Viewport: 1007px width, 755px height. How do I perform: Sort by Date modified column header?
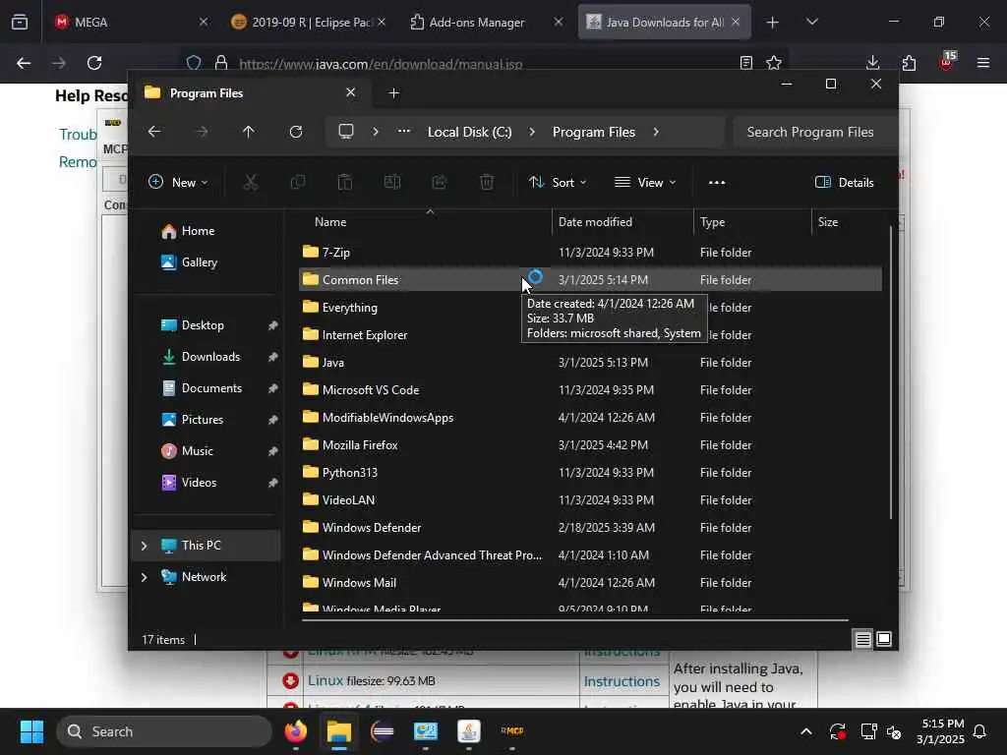point(622,222)
